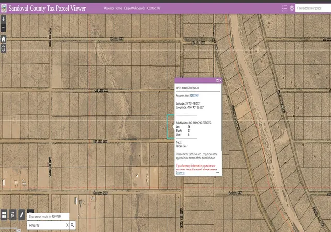Viewport: 331px width, 232px height.
Task: Zoom in on the map
Action: 3,19
